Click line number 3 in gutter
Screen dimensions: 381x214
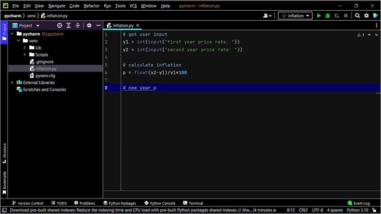106,49
